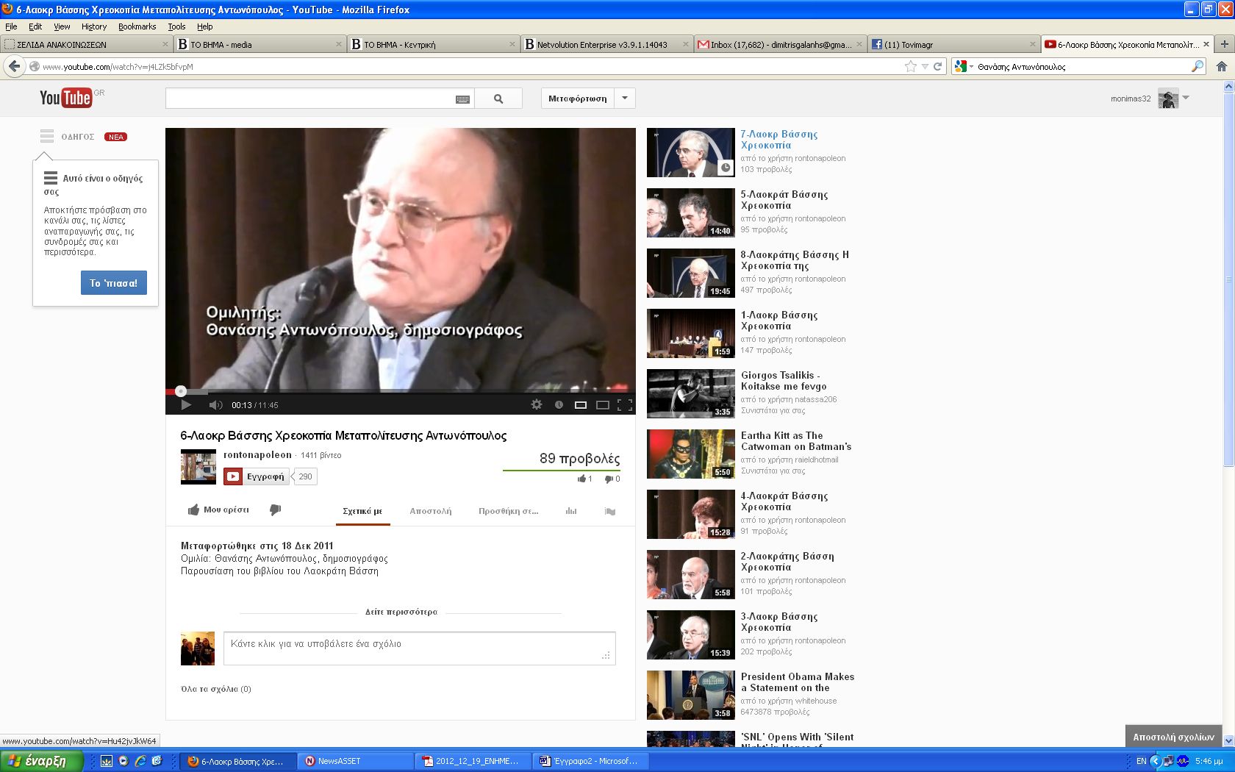Open video quality settings gear icon

click(x=537, y=404)
